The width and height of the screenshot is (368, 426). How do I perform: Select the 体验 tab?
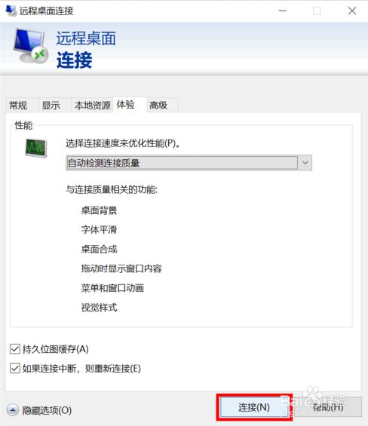point(126,104)
